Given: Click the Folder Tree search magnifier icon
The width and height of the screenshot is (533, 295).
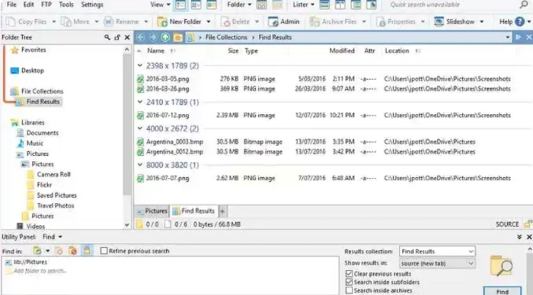Looking at the screenshot, I should tap(107, 37).
